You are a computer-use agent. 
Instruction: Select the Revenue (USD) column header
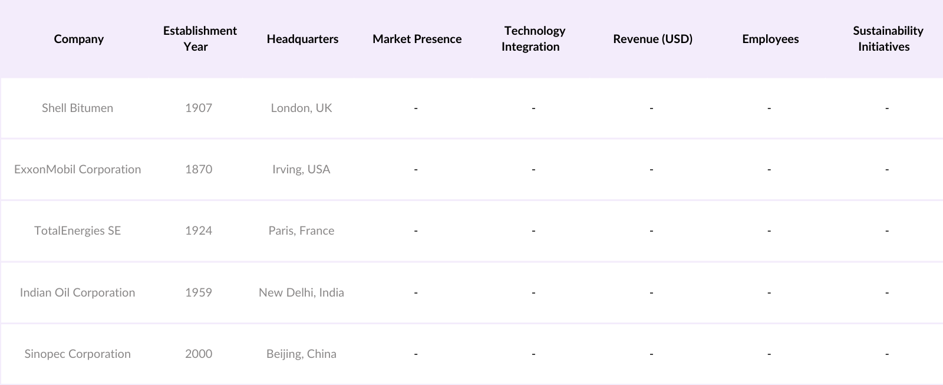pyautogui.click(x=652, y=39)
